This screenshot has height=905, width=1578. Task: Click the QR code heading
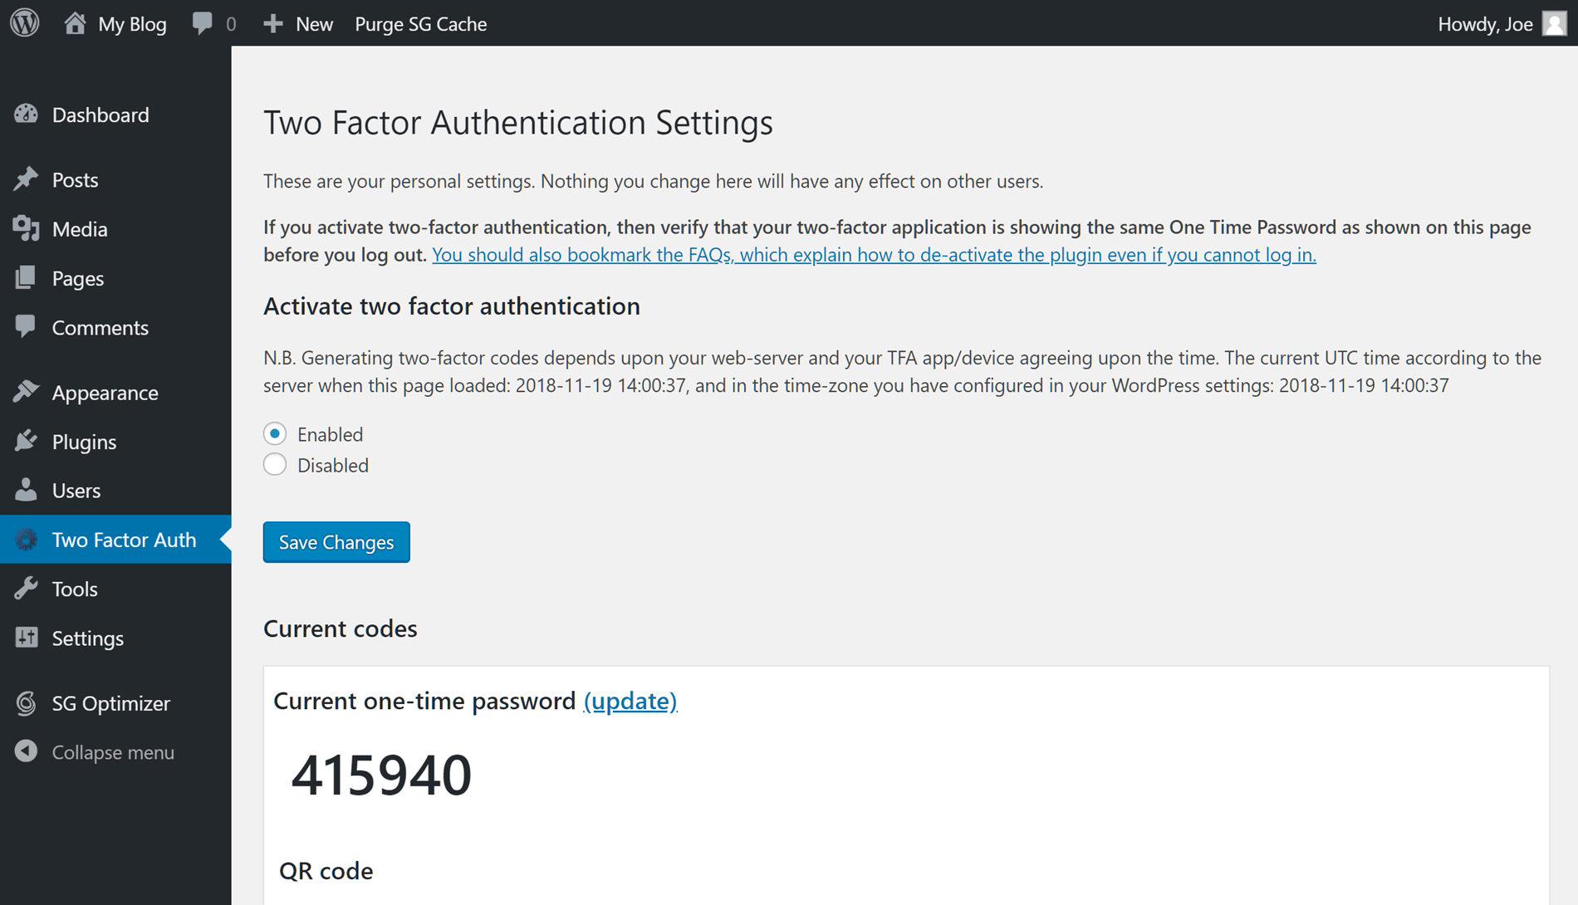[x=326, y=870]
